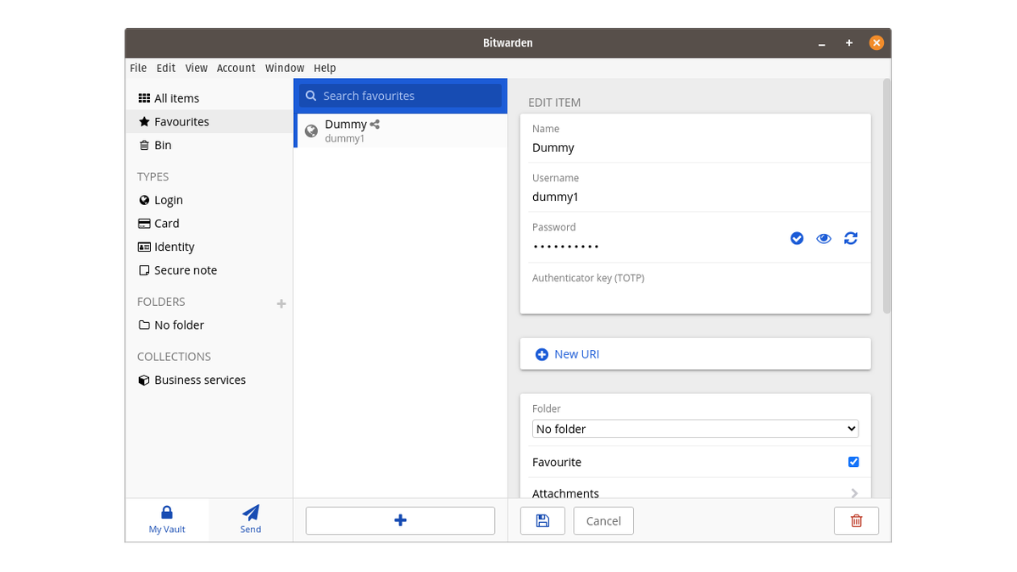Add a new folder with plus icon

pos(281,303)
